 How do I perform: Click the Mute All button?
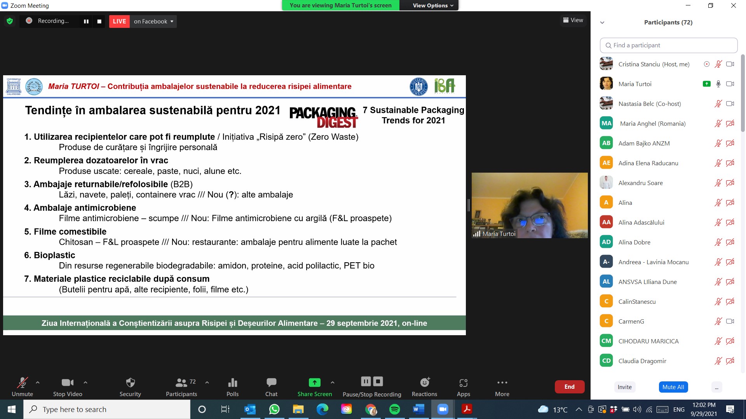click(673, 387)
